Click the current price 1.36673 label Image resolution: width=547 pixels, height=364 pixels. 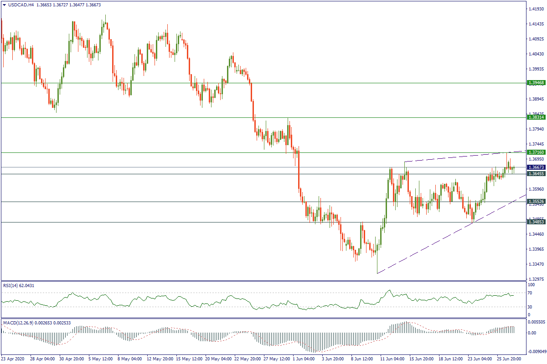[x=536, y=167]
